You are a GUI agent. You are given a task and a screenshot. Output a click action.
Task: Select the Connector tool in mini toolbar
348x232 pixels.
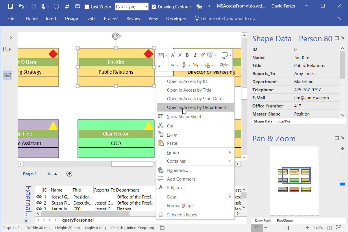[x=161, y=64]
